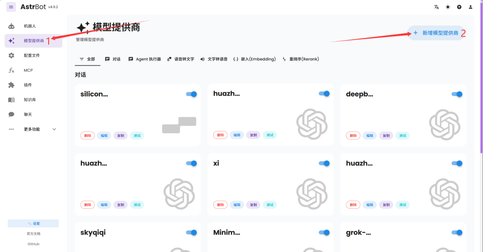Viewport: 483px width, 252px height.
Task: Turn off the xi provider switch
Action: pyautogui.click(x=324, y=163)
